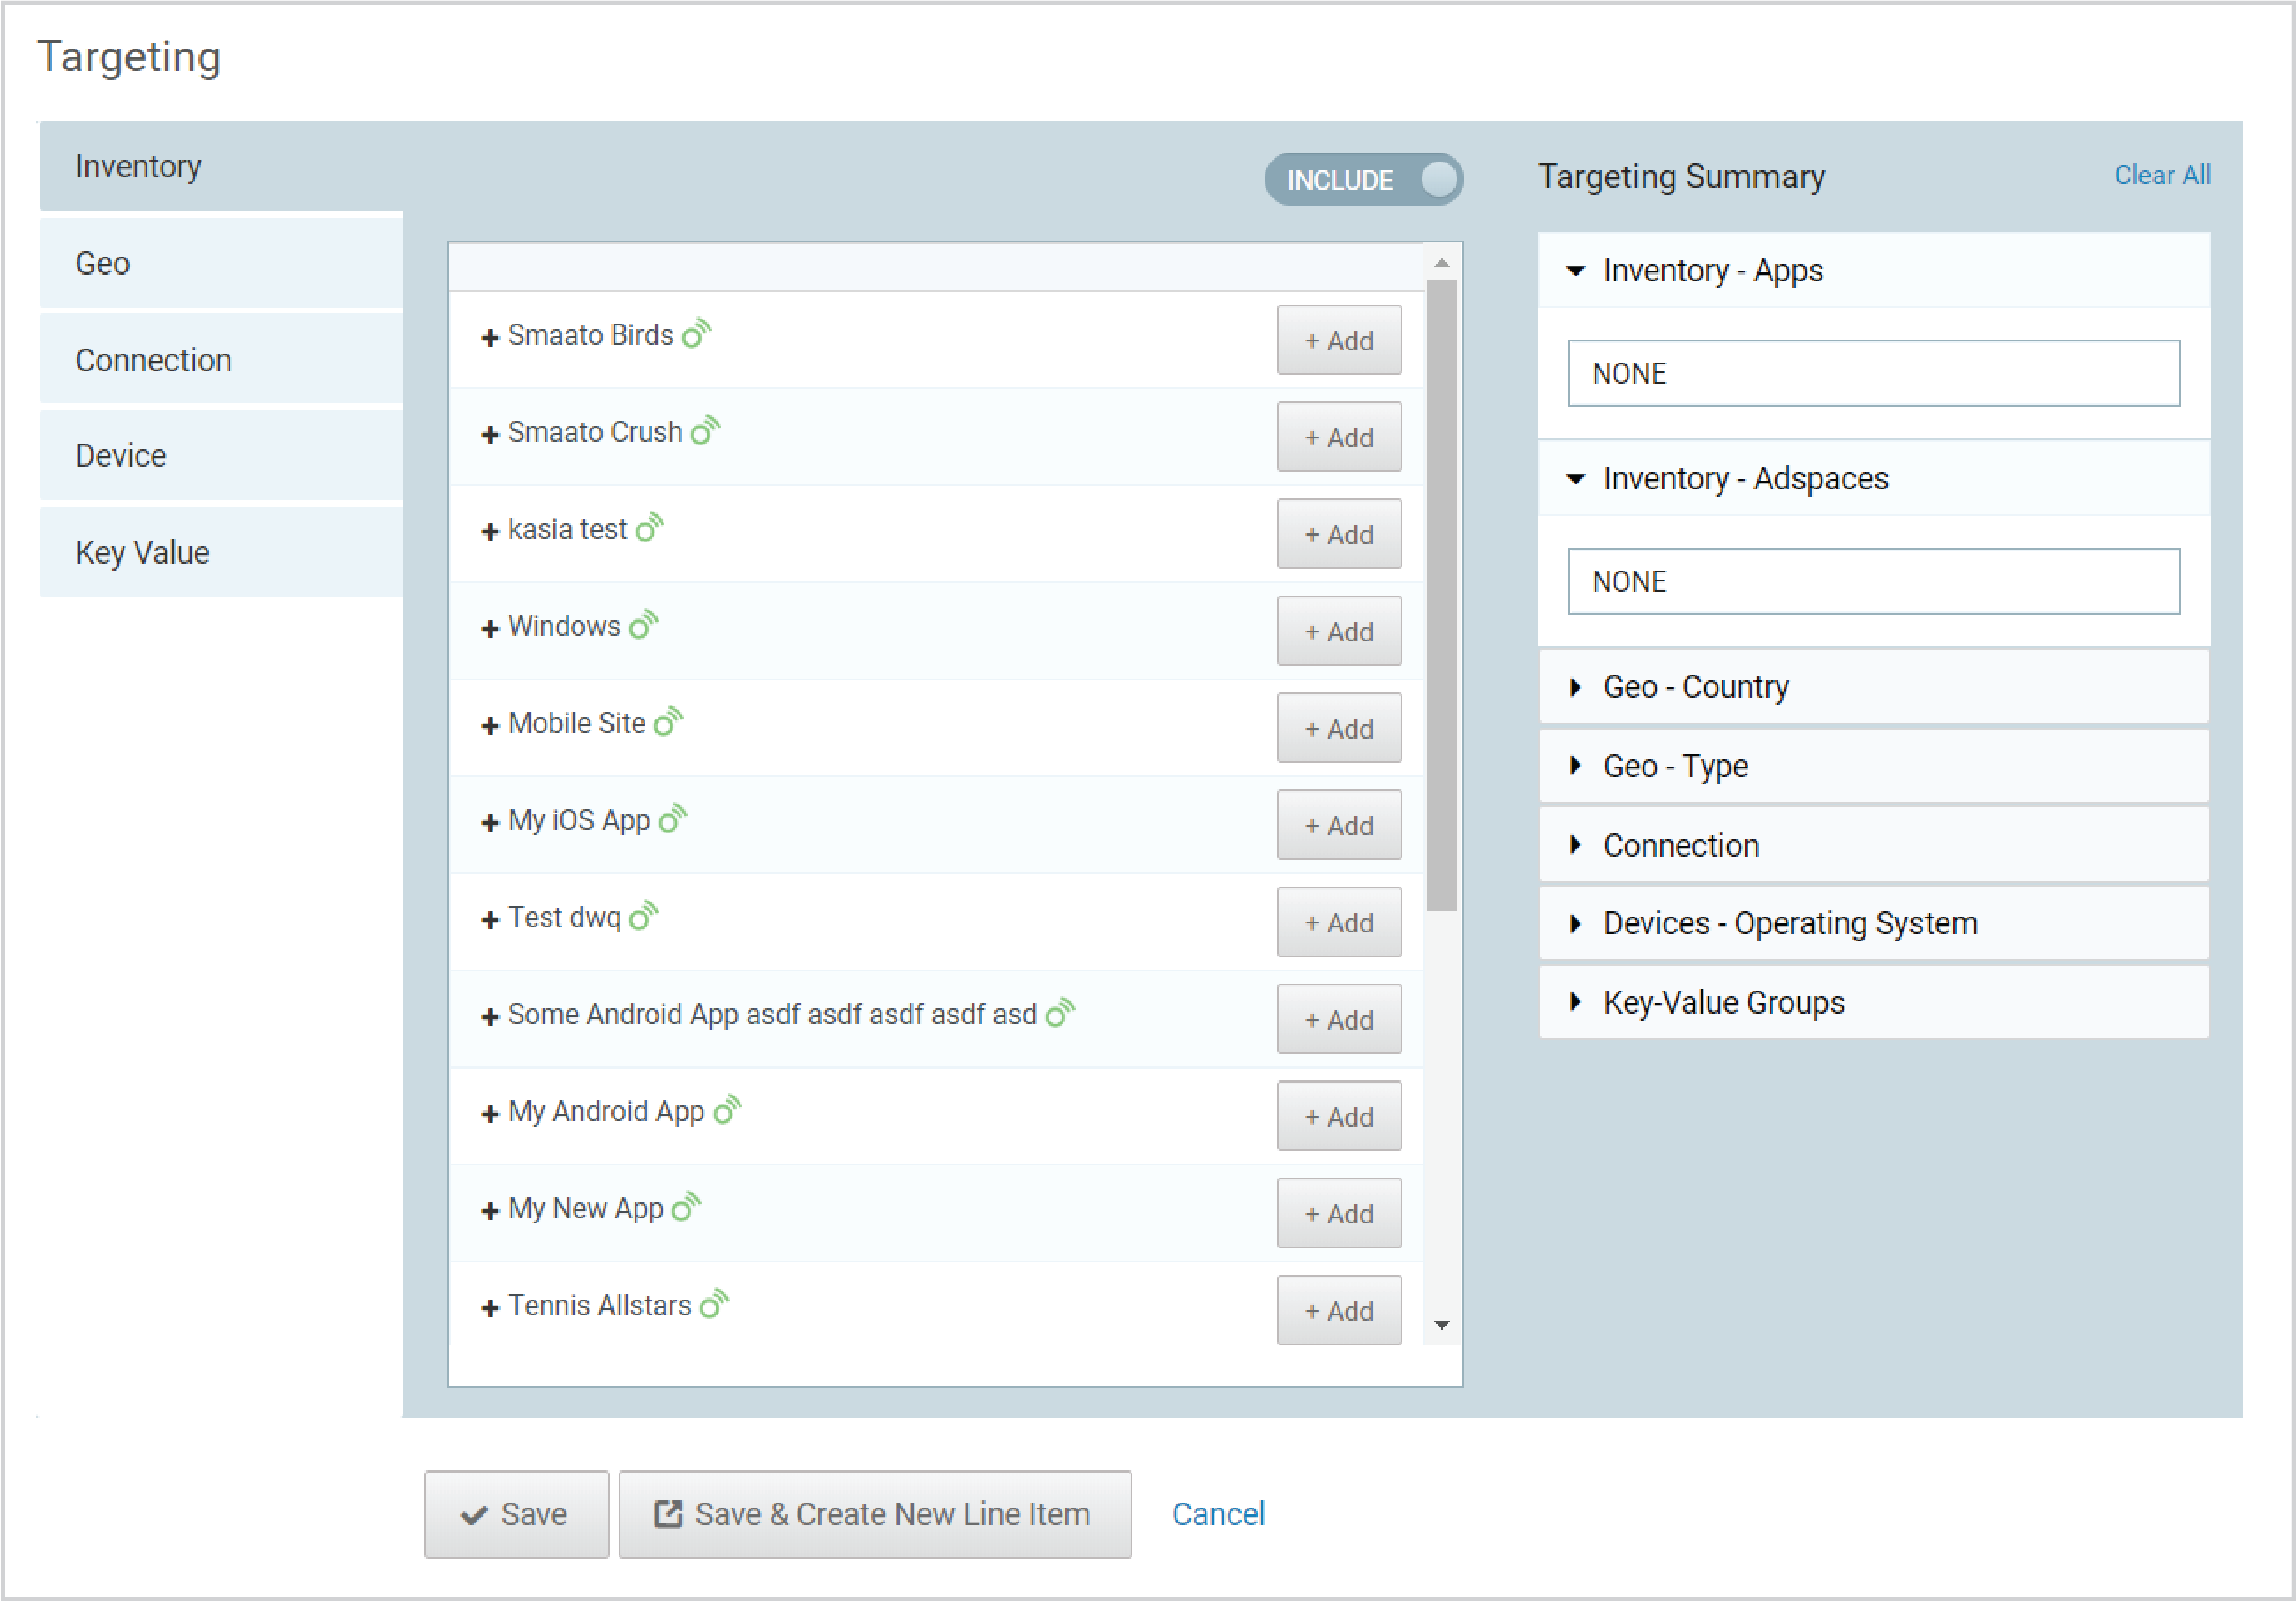The image size is (2296, 1602).
Task: Click Clear All in Targeting Summary
Action: (x=2162, y=175)
